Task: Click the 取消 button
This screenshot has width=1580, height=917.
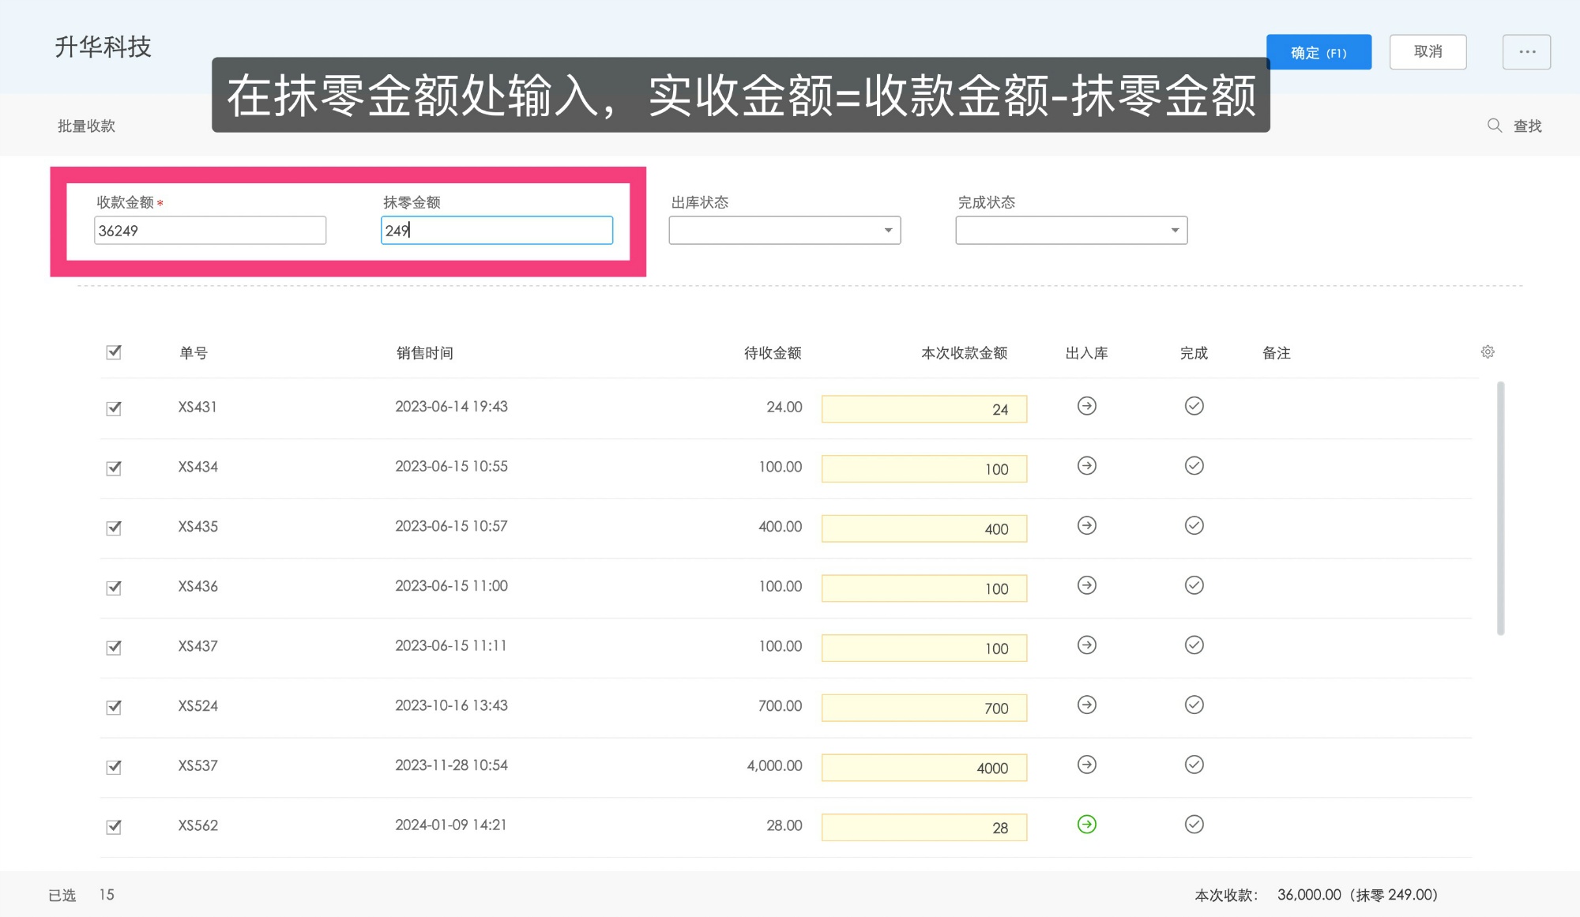Action: click(x=1428, y=51)
